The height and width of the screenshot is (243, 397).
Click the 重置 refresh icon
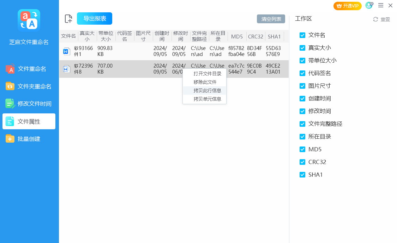coord(375,19)
